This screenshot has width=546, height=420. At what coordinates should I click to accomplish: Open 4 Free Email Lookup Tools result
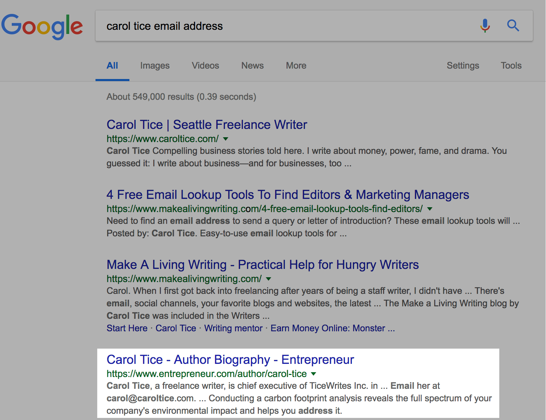(288, 195)
